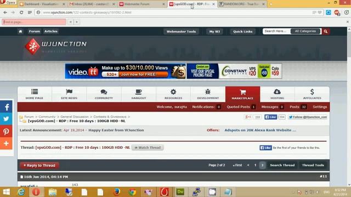
Task: Open the Quick Links dropdown
Action: click(x=242, y=32)
